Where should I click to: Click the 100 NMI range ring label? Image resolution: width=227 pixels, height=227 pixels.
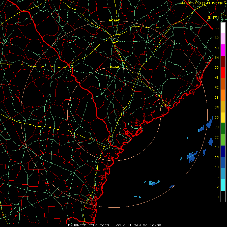pos(114,21)
